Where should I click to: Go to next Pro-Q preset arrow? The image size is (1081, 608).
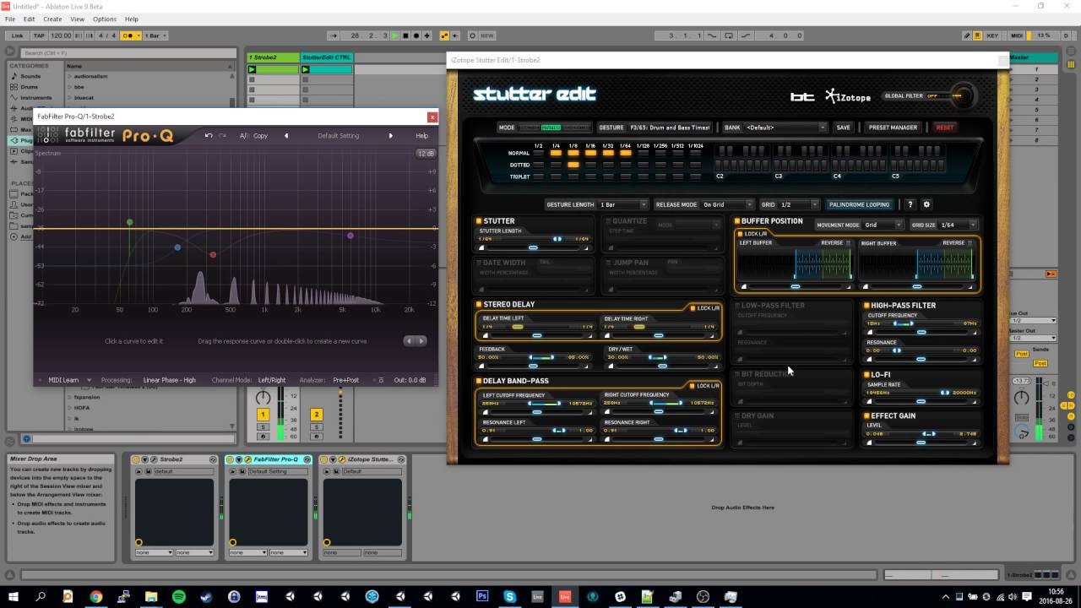pos(390,135)
